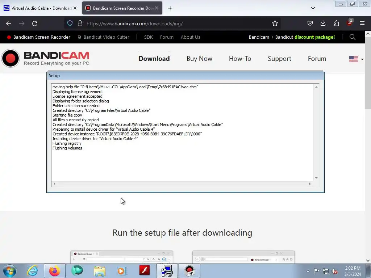Open the extensions puzzle icon
This screenshot has height=278, width=371.
coord(336,24)
